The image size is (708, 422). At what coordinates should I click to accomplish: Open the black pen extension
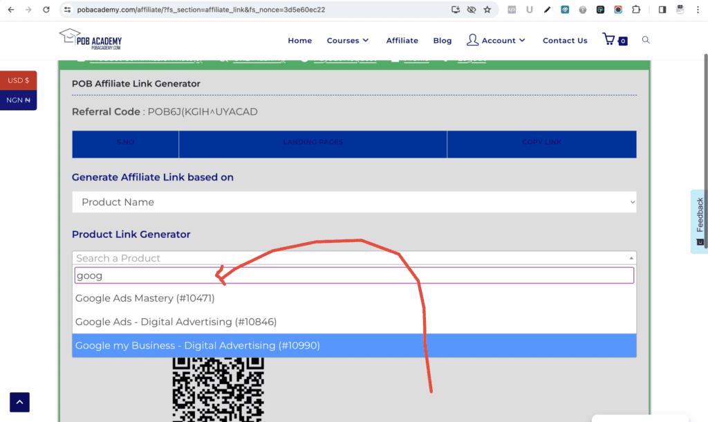(548, 10)
